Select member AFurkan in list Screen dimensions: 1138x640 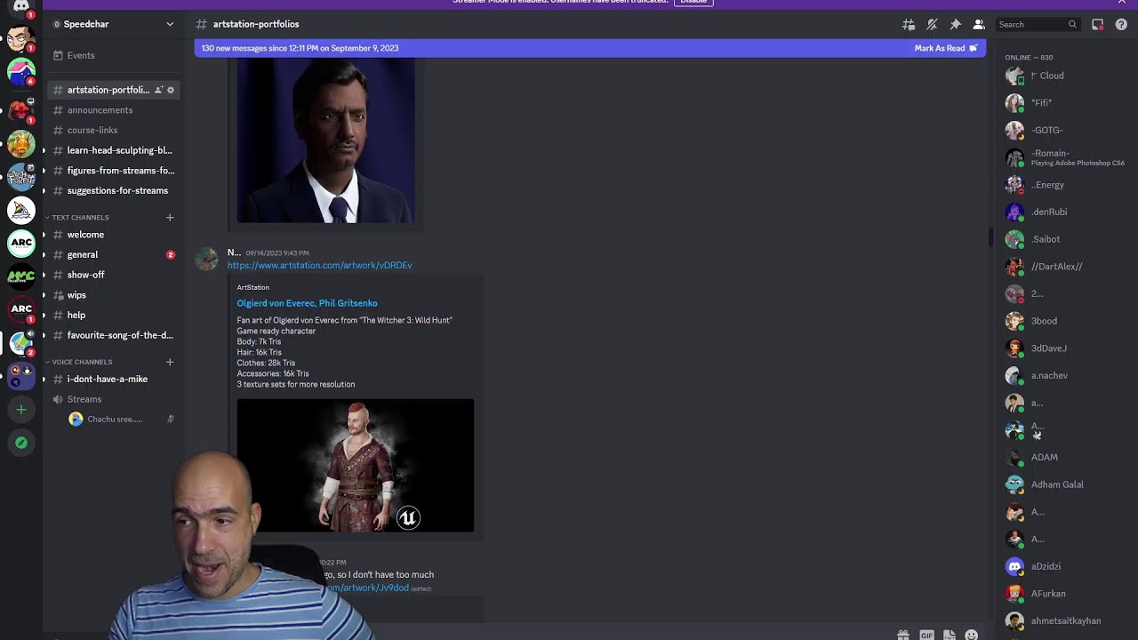1062,594
